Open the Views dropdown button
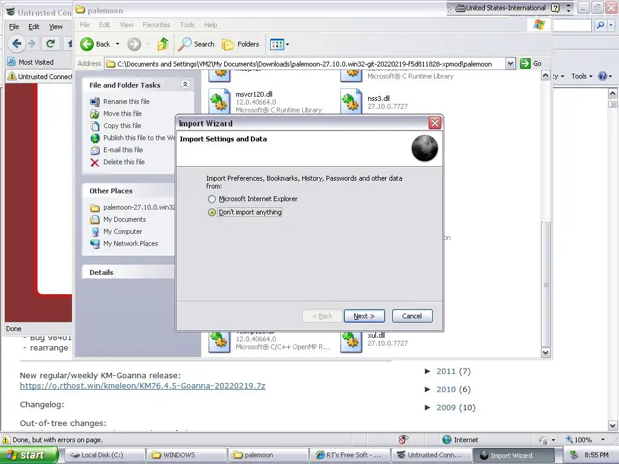The height and width of the screenshot is (464, 619). point(279,44)
